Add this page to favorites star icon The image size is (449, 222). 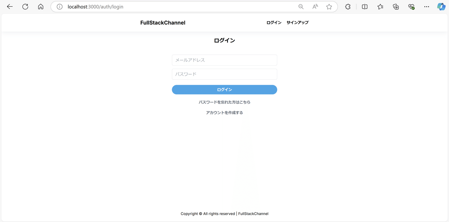(329, 7)
